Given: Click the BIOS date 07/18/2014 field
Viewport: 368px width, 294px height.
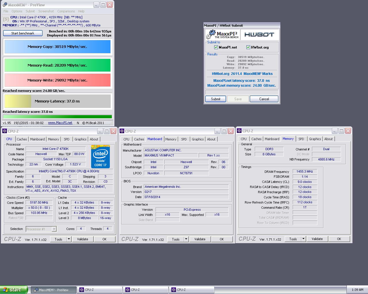Looking at the screenshot, I should pyautogui.click(x=186, y=197).
